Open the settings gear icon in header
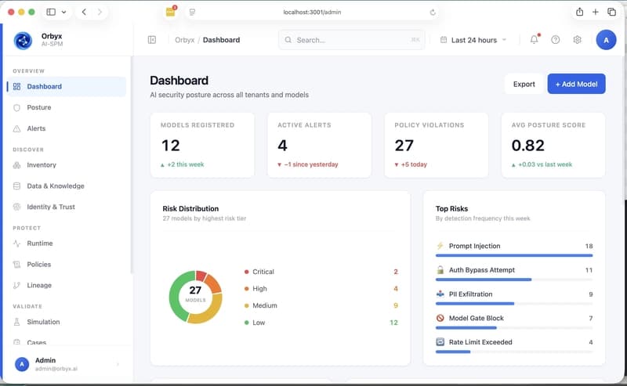Viewport: 627px width, 386px height. coord(578,40)
